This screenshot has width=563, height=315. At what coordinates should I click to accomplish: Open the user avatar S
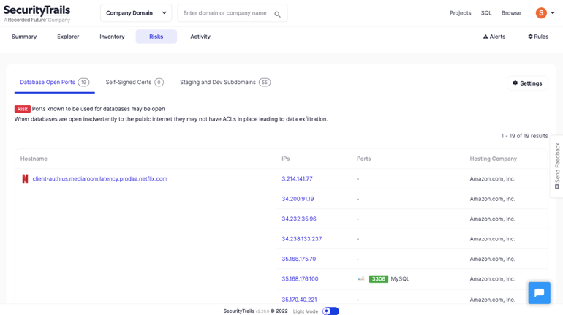(x=541, y=13)
